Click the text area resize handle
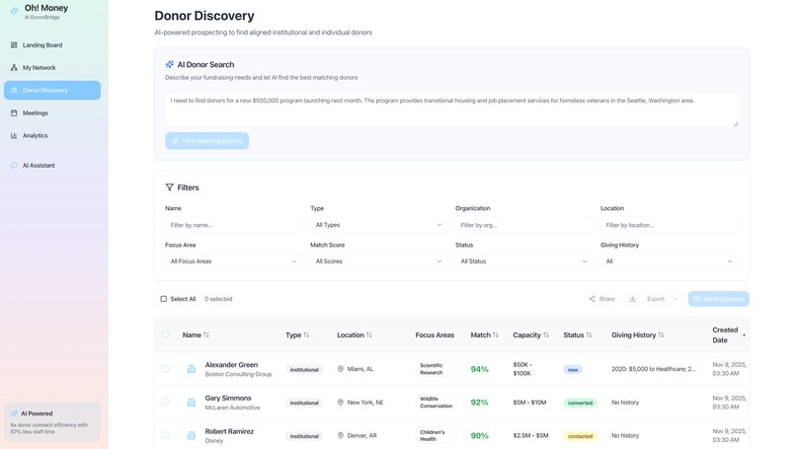 tap(736, 123)
